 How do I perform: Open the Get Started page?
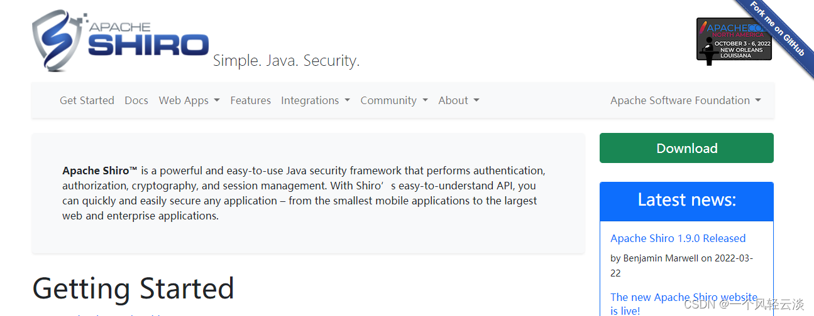[87, 100]
